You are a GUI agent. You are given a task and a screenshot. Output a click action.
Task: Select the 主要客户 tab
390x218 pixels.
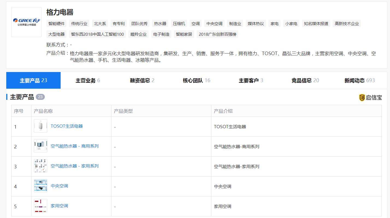point(251,80)
